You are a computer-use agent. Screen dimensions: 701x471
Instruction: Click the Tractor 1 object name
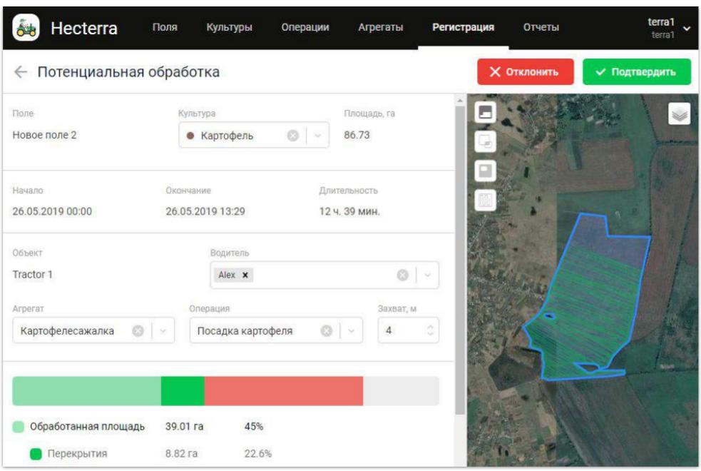pyautogui.click(x=32, y=275)
